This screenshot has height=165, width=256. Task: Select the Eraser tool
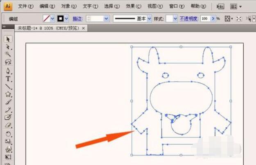coord(8,125)
